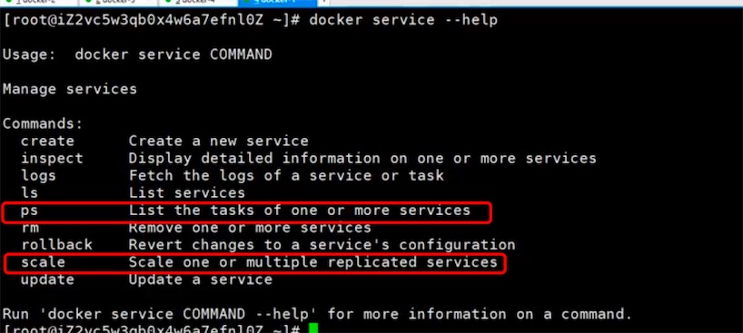Screen dimensions: 743x333
Task: Select the active blue docker-1 tab
Action: (277, 3)
